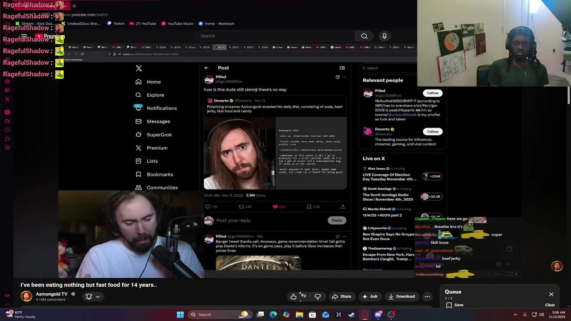Image resolution: width=571 pixels, height=321 pixels.
Task: Share the tweet with upload icon
Action: [x=343, y=207]
